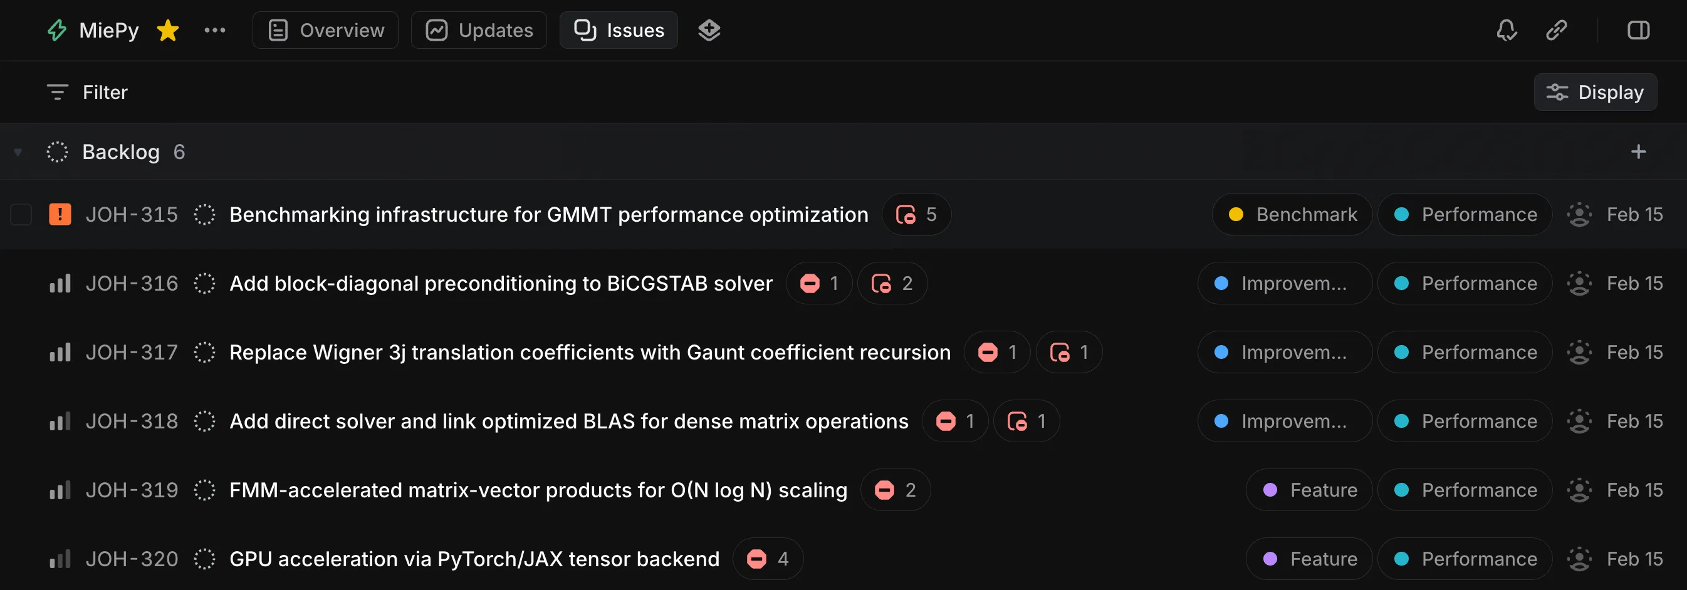Click the blocked-by badge on JOH-320
Image resolution: width=1687 pixels, height=590 pixels.
(x=768, y=559)
